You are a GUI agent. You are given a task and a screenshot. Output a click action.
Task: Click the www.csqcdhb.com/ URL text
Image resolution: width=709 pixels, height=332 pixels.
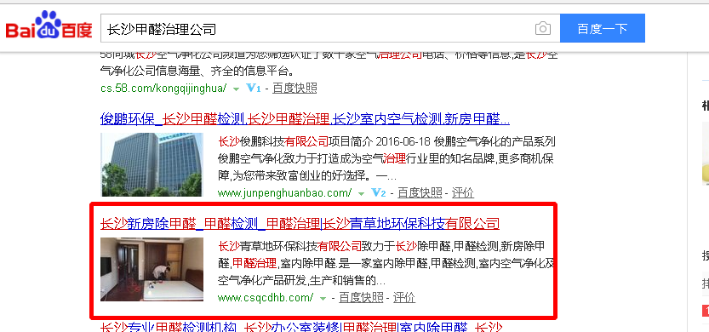(266, 298)
